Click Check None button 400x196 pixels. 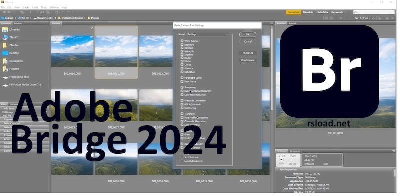pyautogui.click(x=247, y=60)
